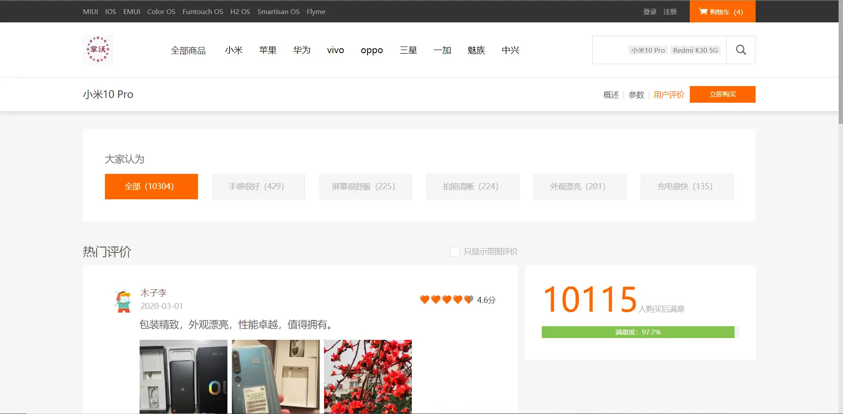Click 木子李 user avatar
843x414 pixels.
[123, 301]
